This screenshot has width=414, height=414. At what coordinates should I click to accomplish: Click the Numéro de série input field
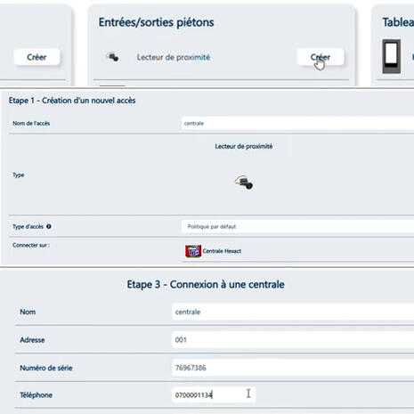[293, 368]
